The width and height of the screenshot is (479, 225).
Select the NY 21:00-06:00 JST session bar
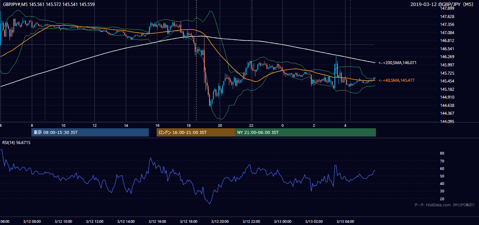point(305,132)
